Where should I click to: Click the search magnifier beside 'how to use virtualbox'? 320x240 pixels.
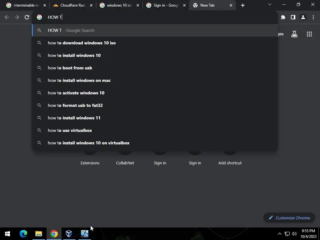(39, 130)
